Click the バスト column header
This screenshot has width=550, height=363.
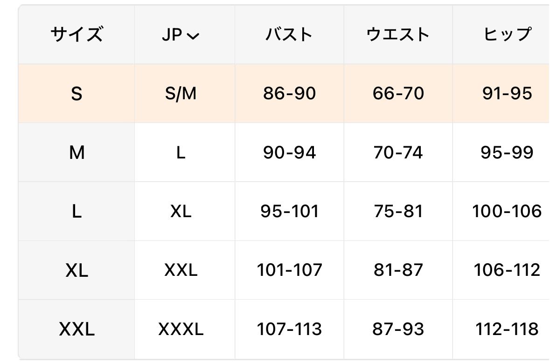pyautogui.click(x=289, y=35)
